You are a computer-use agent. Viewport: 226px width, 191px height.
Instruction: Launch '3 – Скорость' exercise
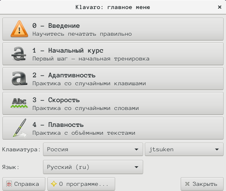pyautogui.click(x=113, y=103)
